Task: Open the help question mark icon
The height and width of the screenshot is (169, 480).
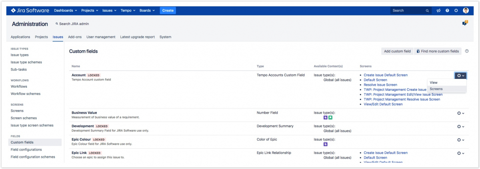Action: point(447,10)
